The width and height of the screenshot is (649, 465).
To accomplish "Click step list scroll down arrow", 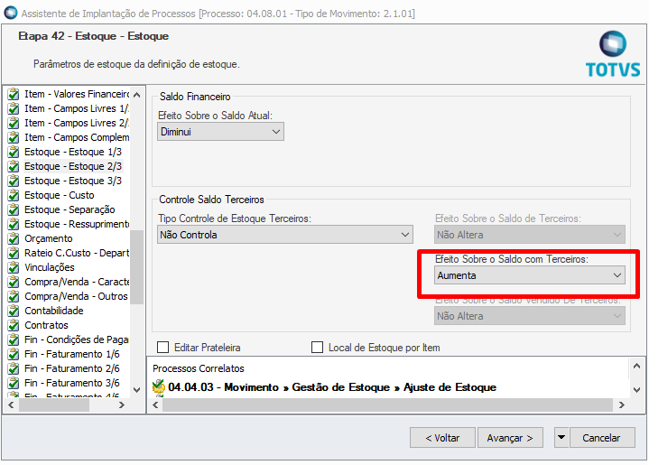I will pyautogui.click(x=137, y=390).
